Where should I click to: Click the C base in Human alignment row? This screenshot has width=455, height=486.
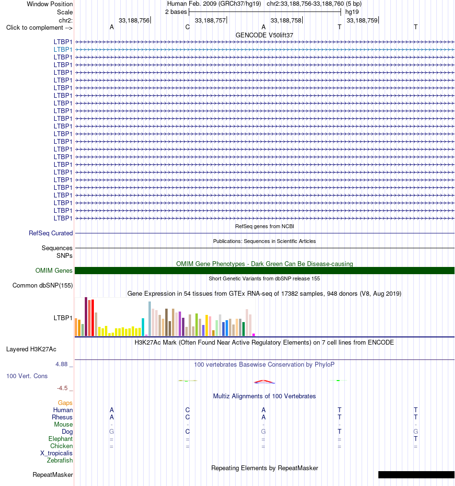[x=187, y=410]
